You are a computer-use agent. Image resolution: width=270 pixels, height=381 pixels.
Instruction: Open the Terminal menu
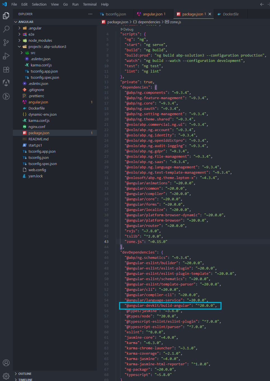90,4
